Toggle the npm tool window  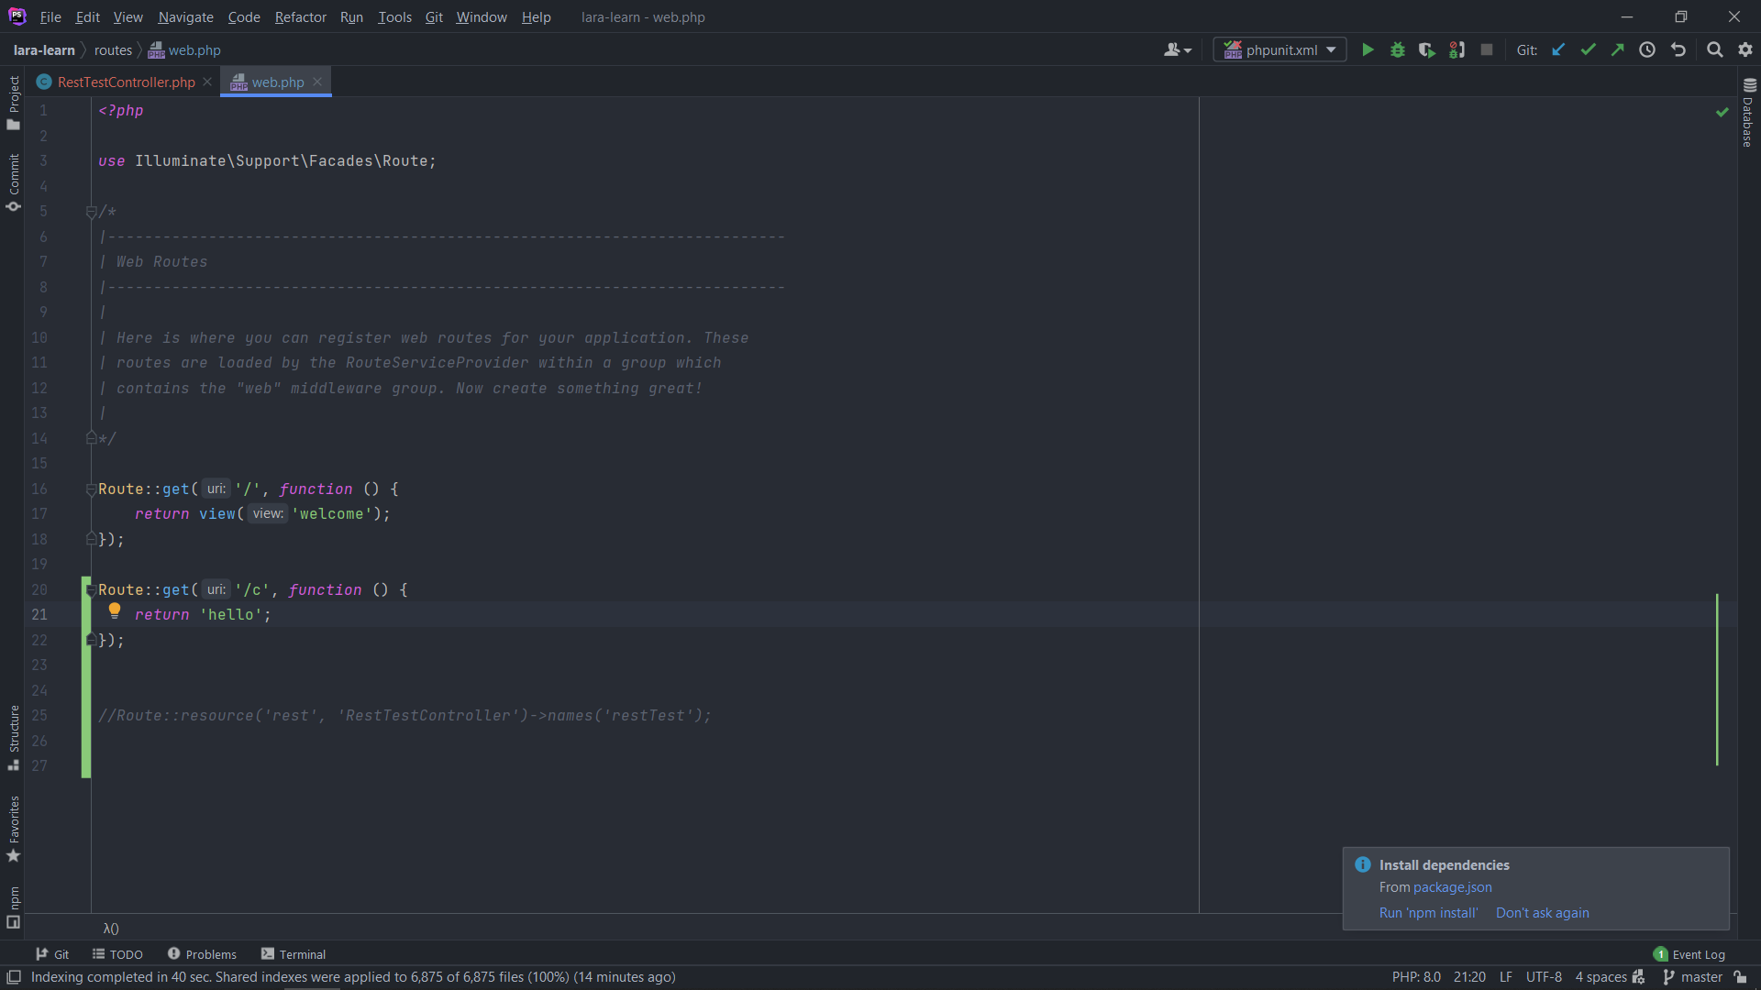14,907
